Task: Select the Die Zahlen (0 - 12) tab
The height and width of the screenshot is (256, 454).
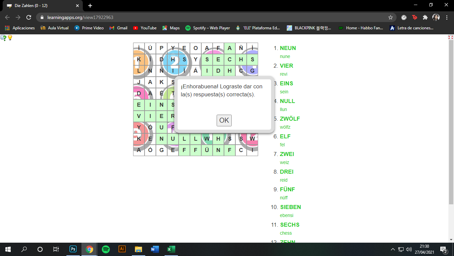Action: click(x=42, y=6)
